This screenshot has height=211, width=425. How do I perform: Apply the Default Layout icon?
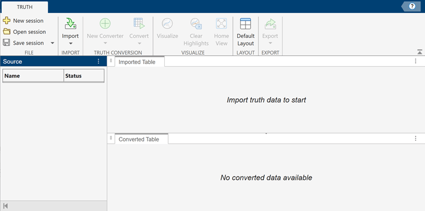(x=246, y=24)
